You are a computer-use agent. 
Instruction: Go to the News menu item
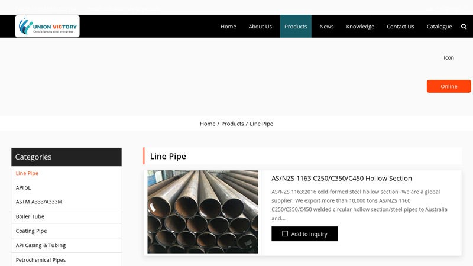click(x=326, y=27)
